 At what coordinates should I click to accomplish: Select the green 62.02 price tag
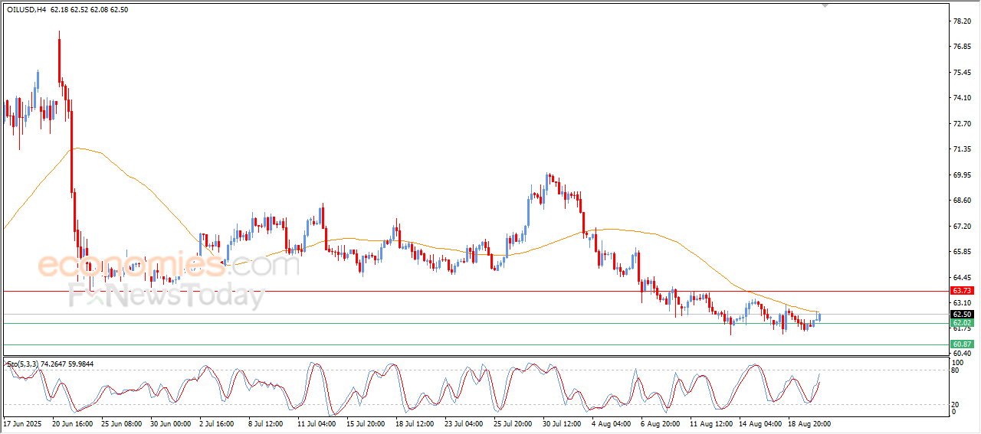point(962,323)
